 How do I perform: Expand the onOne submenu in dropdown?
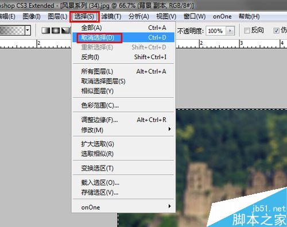tap(123, 207)
